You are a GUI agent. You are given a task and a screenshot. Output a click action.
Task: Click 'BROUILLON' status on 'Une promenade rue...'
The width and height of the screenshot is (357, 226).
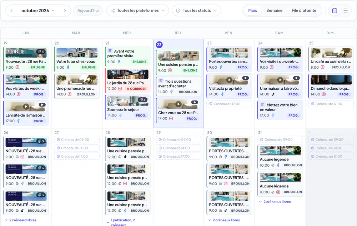[x=86, y=94]
